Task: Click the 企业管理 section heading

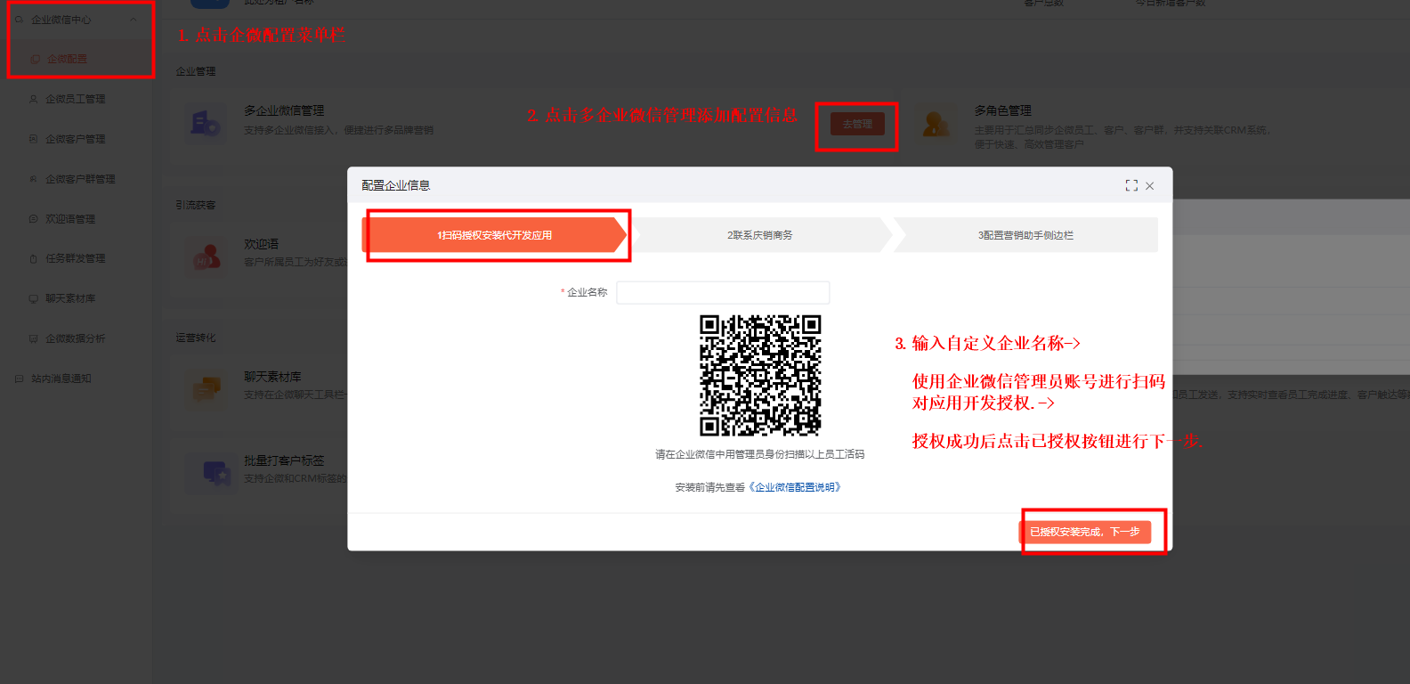Action: click(196, 71)
